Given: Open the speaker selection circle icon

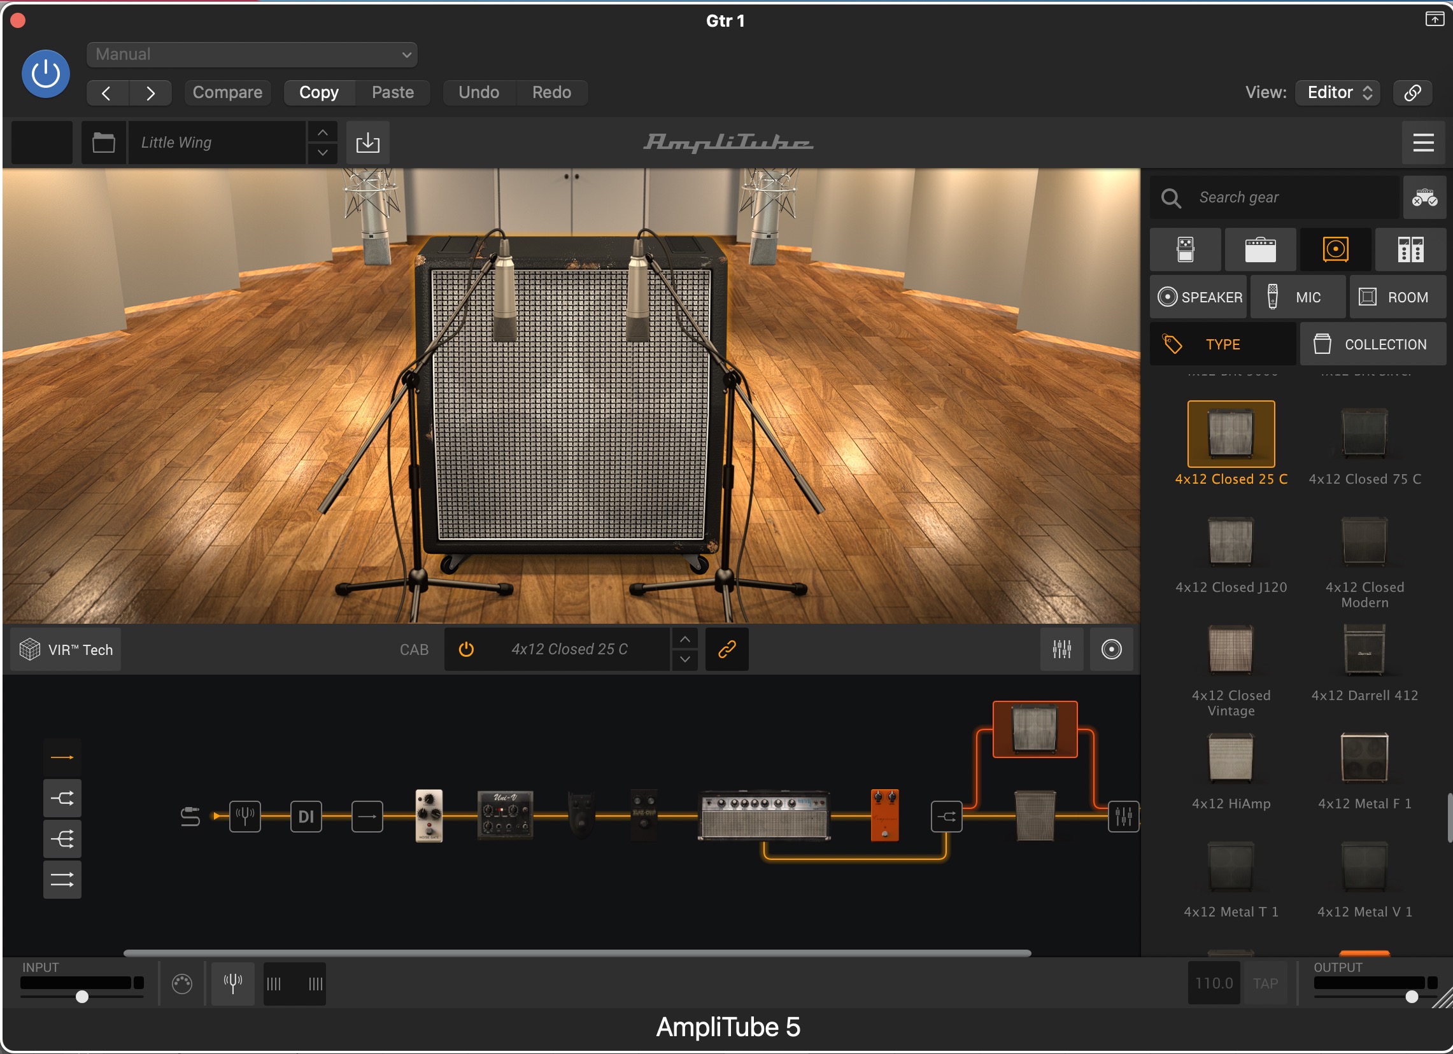Looking at the screenshot, I should 1111,649.
